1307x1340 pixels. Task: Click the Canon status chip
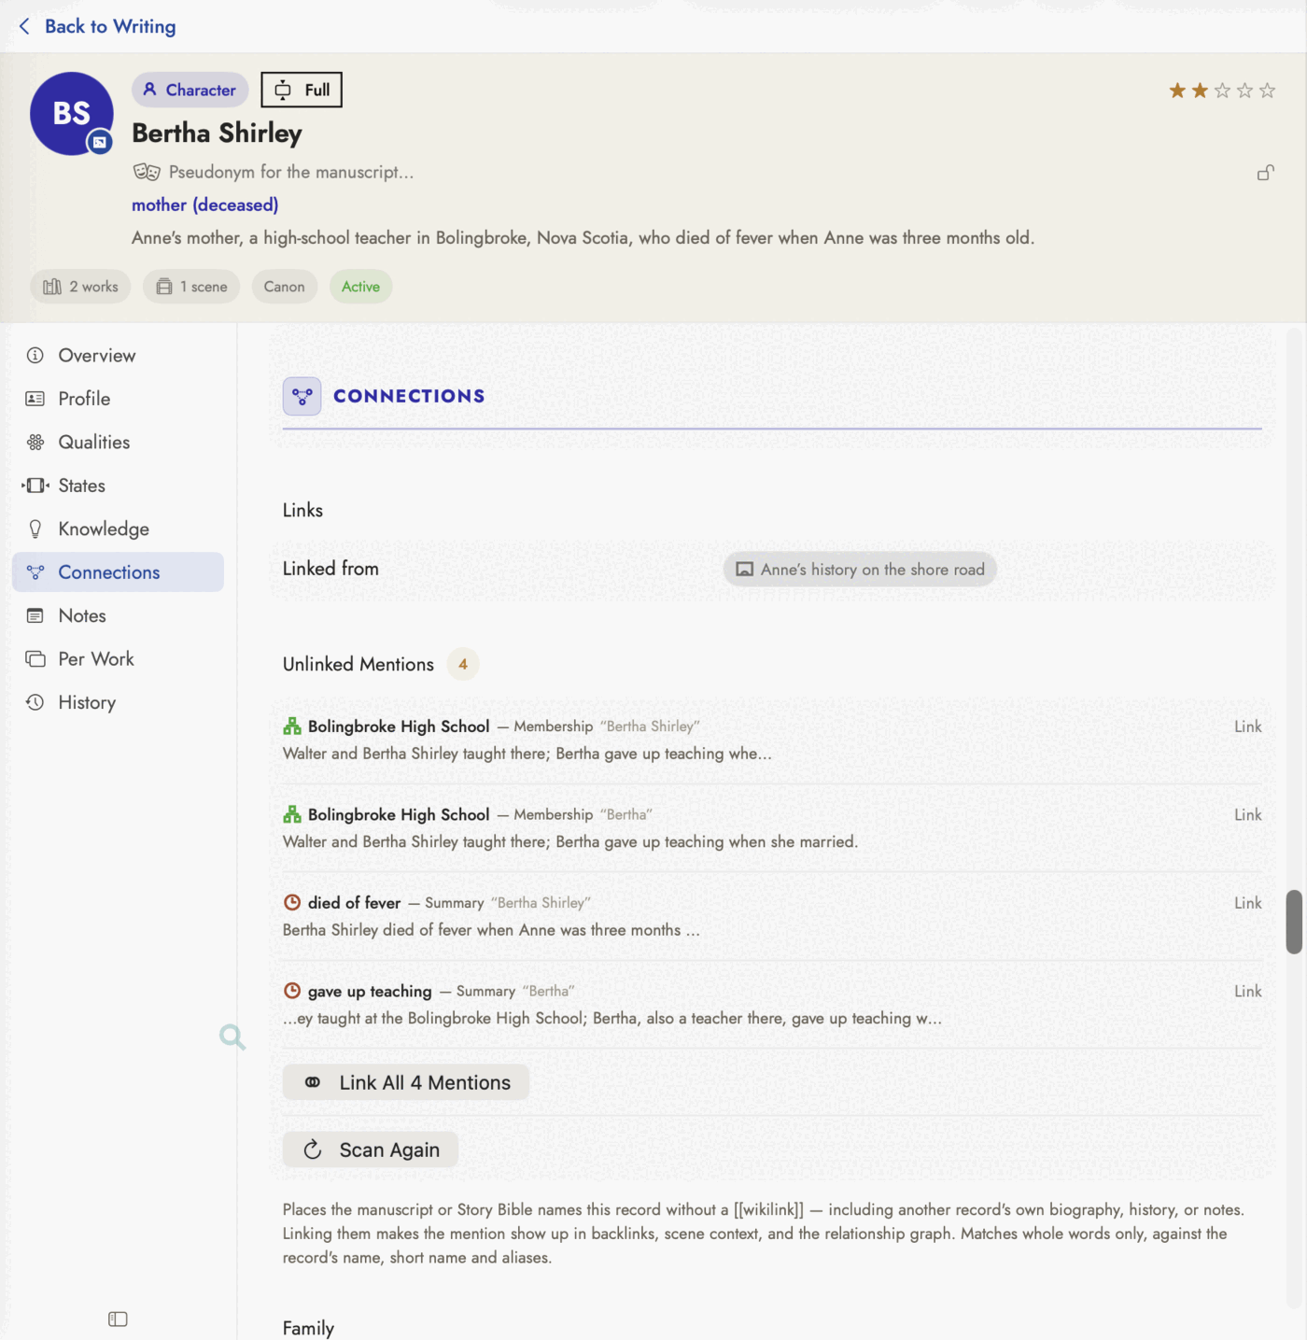point(285,287)
